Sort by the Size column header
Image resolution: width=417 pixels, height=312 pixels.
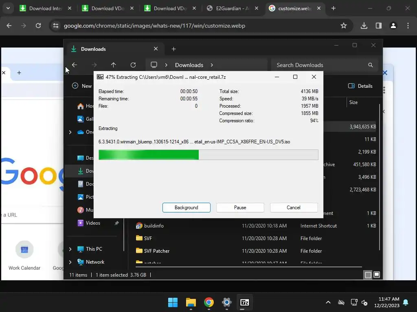(x=353, y=102)
